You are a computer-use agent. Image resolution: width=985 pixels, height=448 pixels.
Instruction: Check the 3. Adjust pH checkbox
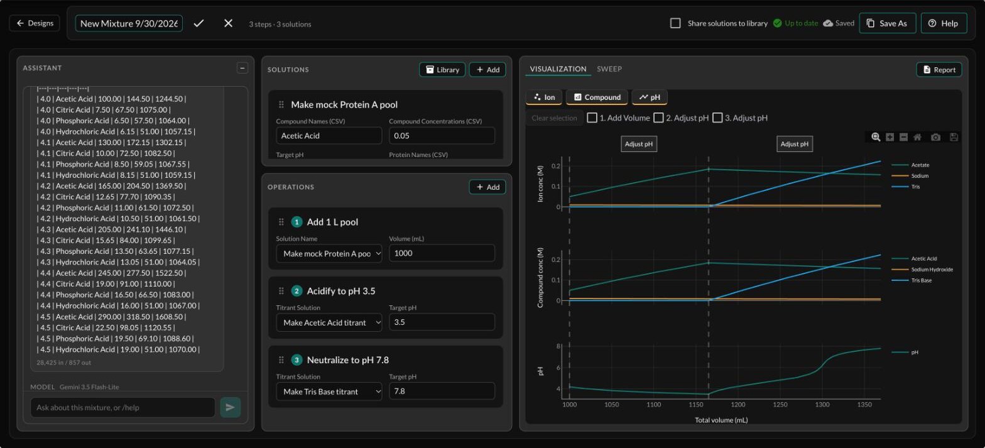coord(717,117)
